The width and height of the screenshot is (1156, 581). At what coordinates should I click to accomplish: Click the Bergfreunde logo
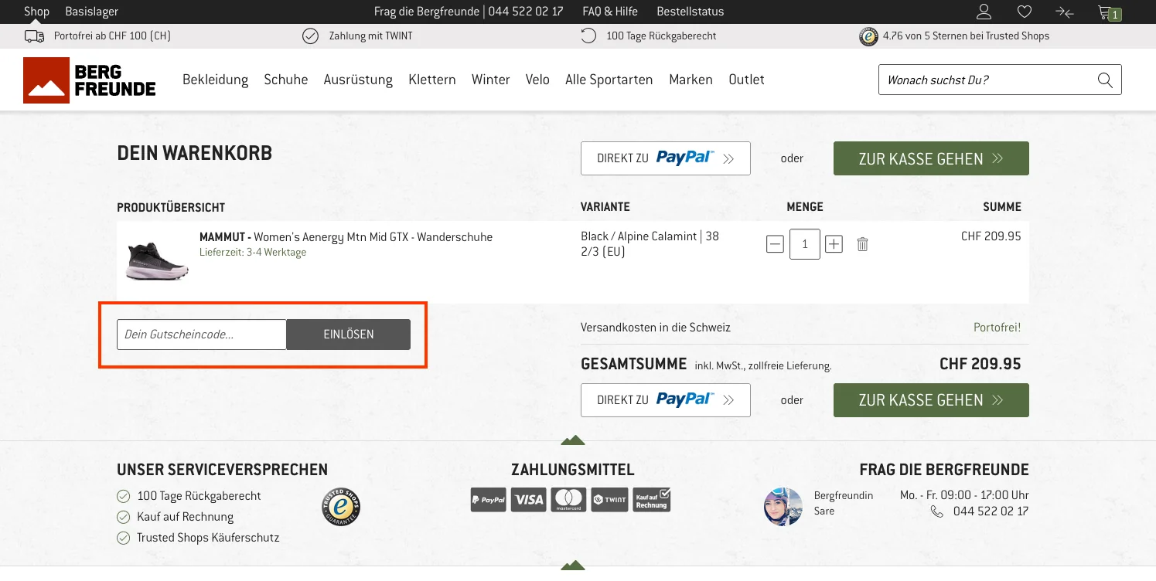[x=90, y=80]
